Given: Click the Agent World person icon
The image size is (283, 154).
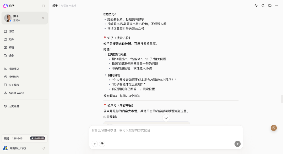Looking at the screenshot, I should 6,93.
